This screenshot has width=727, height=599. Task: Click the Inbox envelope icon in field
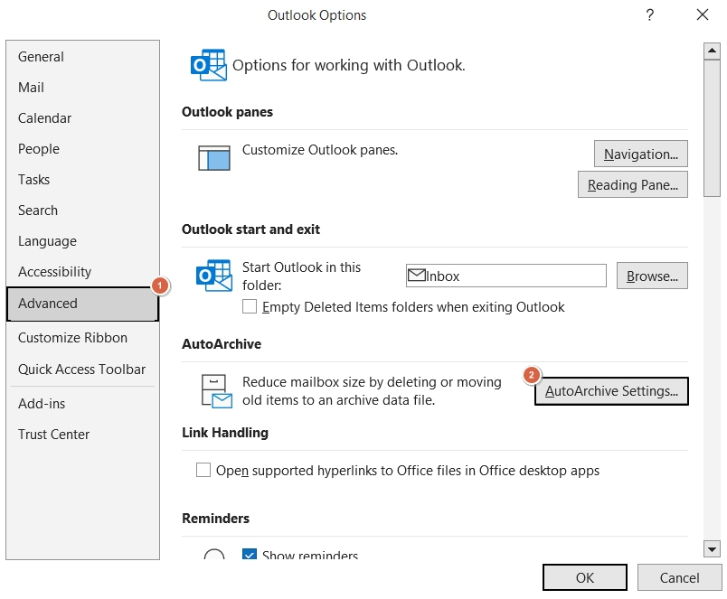click(x=416, y=276)
